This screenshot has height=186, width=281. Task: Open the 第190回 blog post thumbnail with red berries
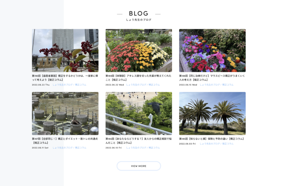[x=65, y=51]
